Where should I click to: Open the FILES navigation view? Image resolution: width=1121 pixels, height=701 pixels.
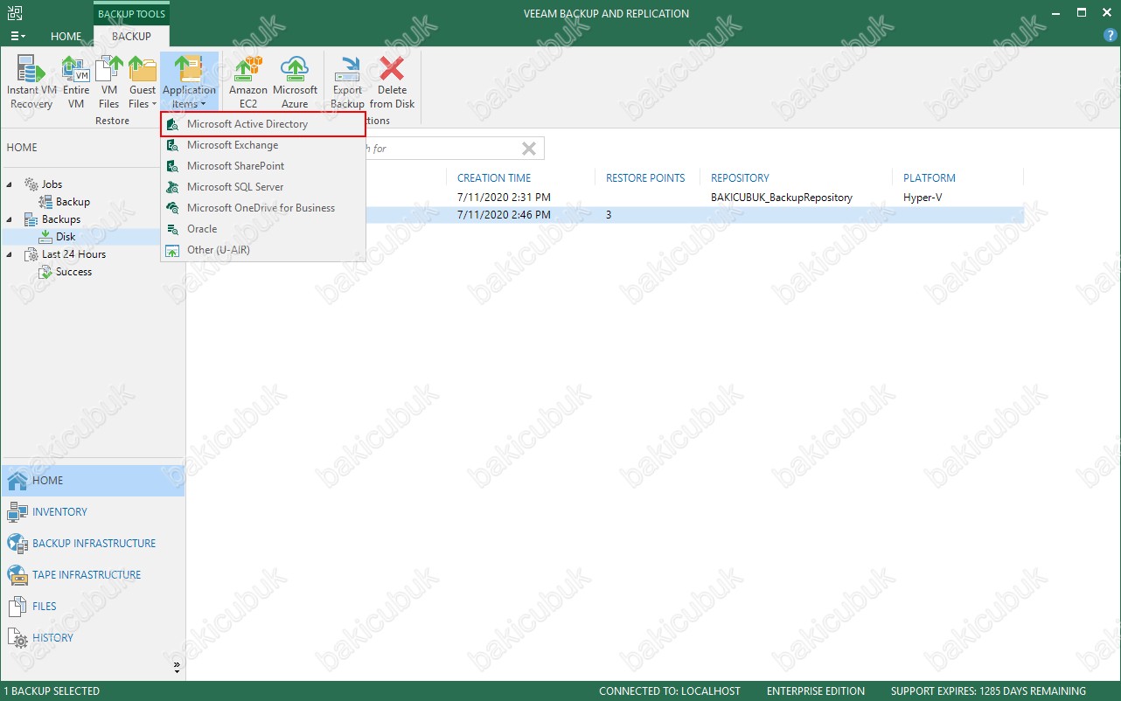[93, 607]
